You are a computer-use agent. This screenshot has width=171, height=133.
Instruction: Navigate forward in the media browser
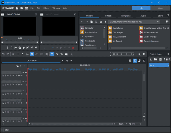(x=87, y=22)
